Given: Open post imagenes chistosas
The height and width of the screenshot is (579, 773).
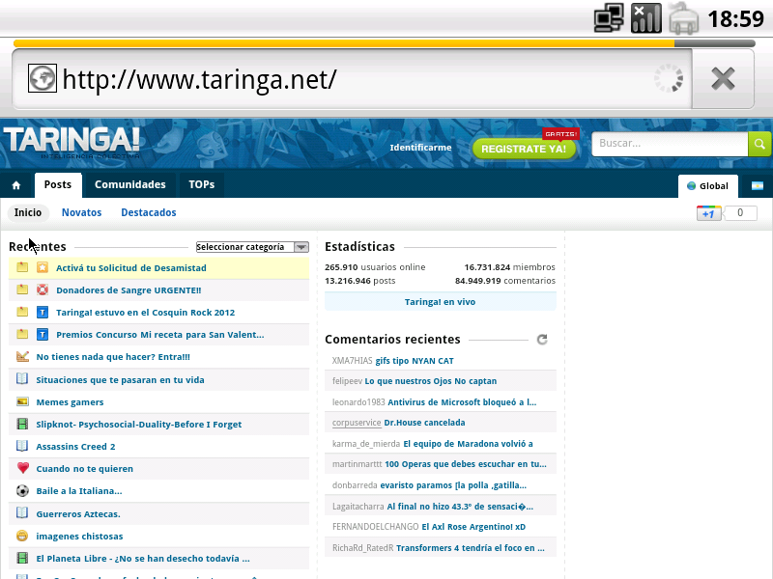Looking at the screenshot, I should (79, 537).
